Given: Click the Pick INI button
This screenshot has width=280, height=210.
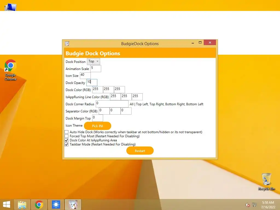Looking at the screenshot, I should point(98,126).
